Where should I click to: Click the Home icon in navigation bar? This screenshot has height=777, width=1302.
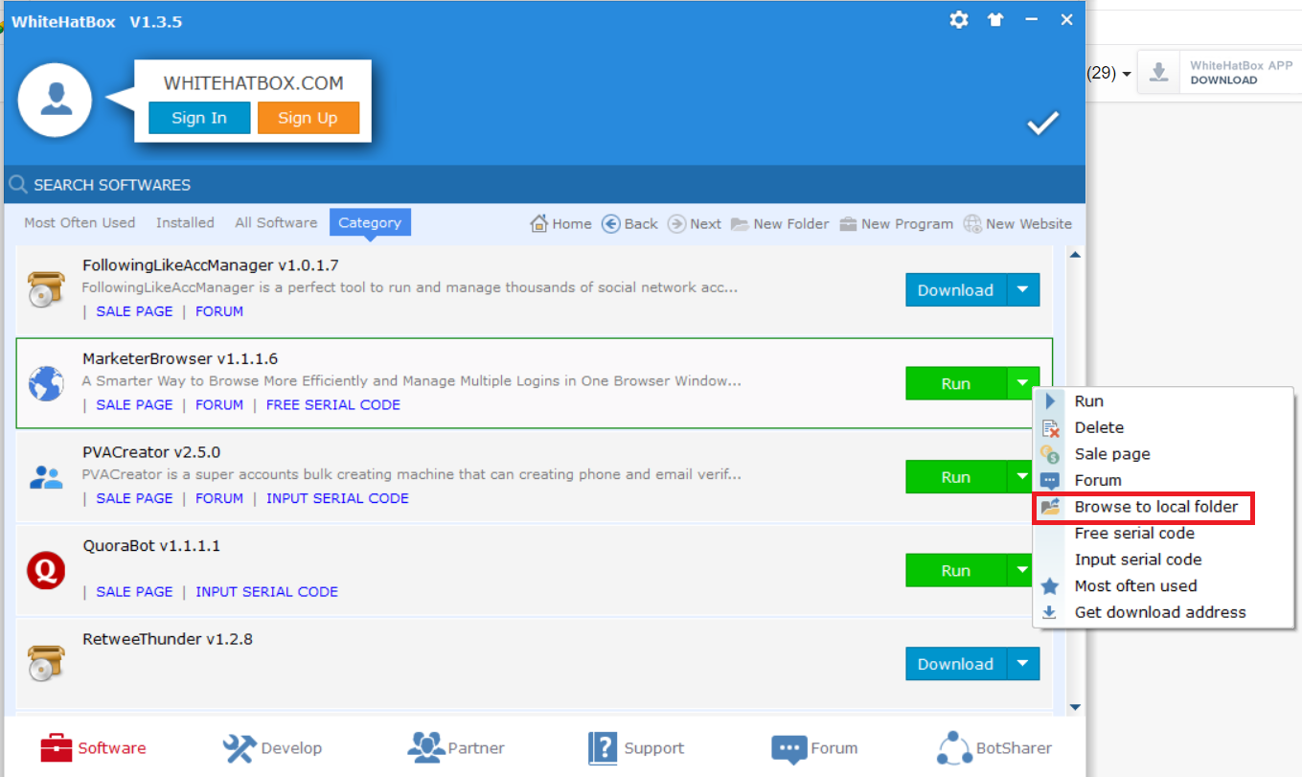pyautogui.click(x=539, y=223)
